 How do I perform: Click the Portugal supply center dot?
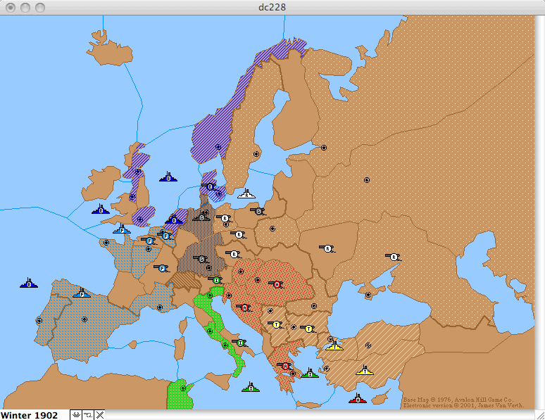(39, 321)
